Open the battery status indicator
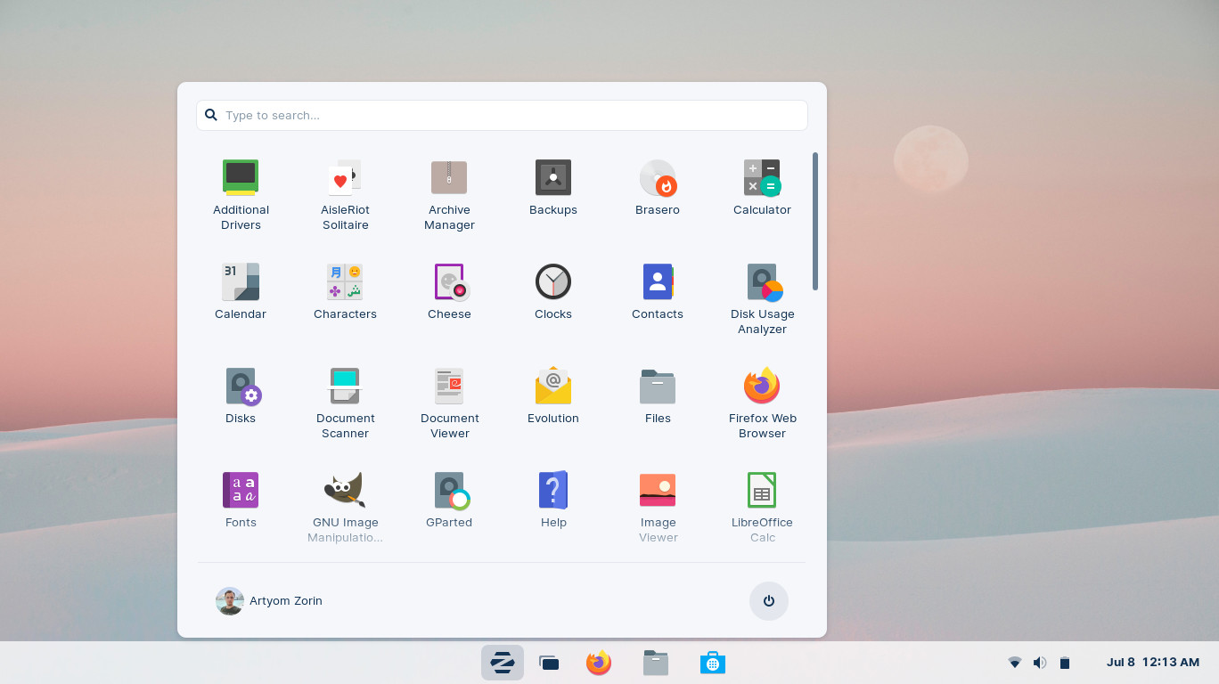The height and width of the screenshot is (684, 1219). pyautogui.click(x=1064, y=663)
